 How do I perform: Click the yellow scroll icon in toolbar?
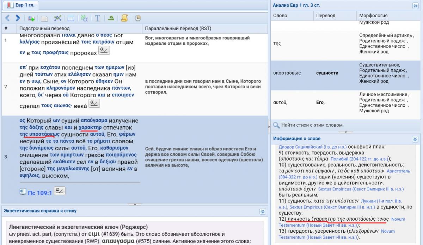pyautogui.click(x=124, y=18)
